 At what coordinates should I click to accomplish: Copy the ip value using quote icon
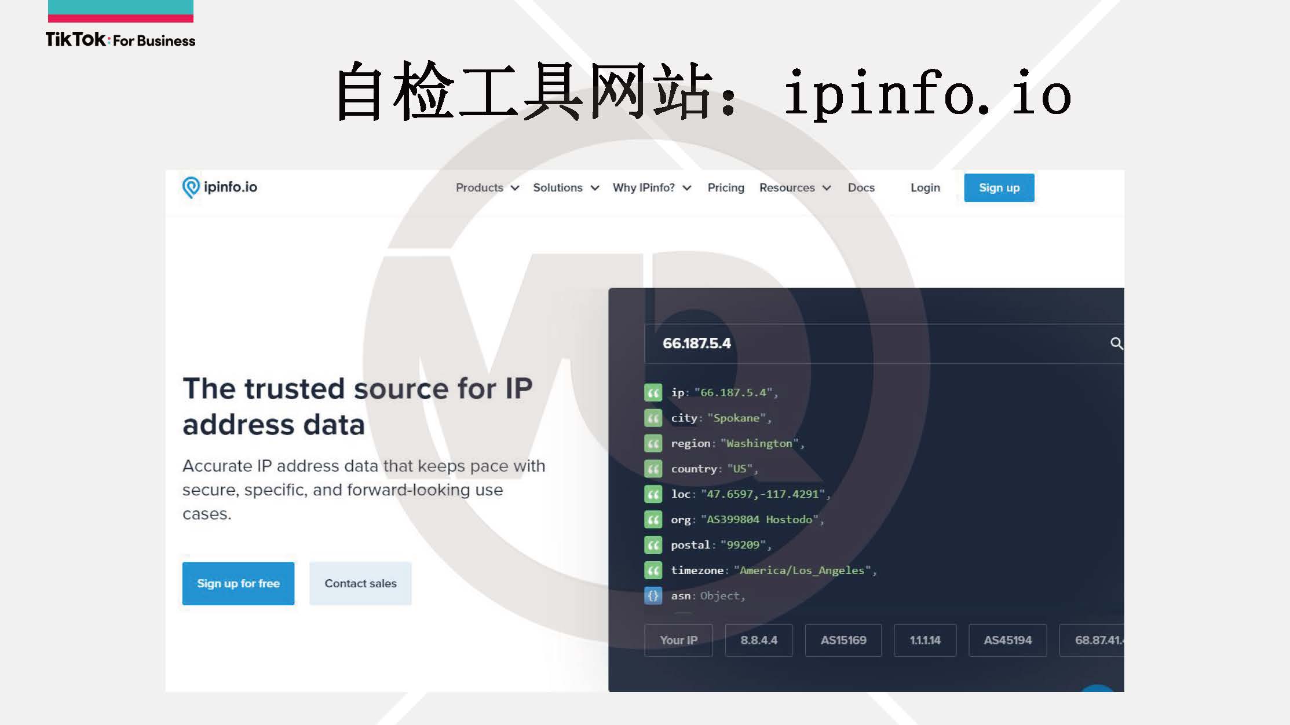(x=653, y=393)
